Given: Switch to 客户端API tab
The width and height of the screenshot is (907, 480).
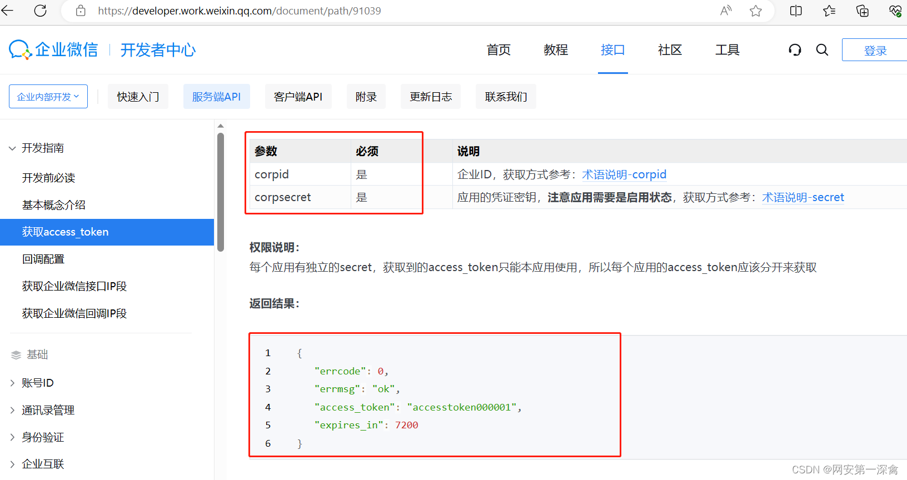Looking at the screenshot, I should pyautogui.click(x=298, y=97).
